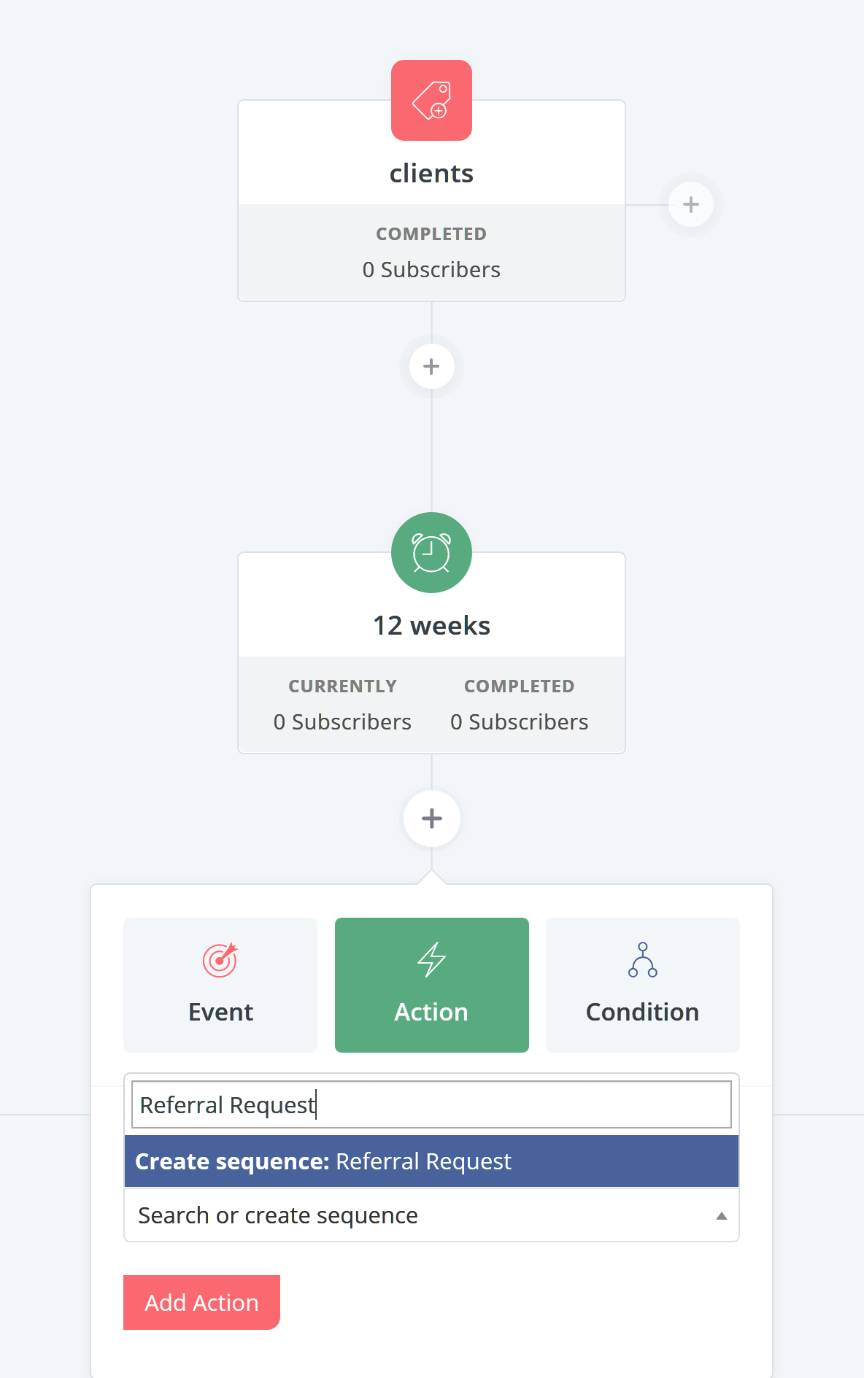The height and width of the screenshot is (1378, 864).
Task: Click the red tag icon above clients
Action: tap(431, 100)
